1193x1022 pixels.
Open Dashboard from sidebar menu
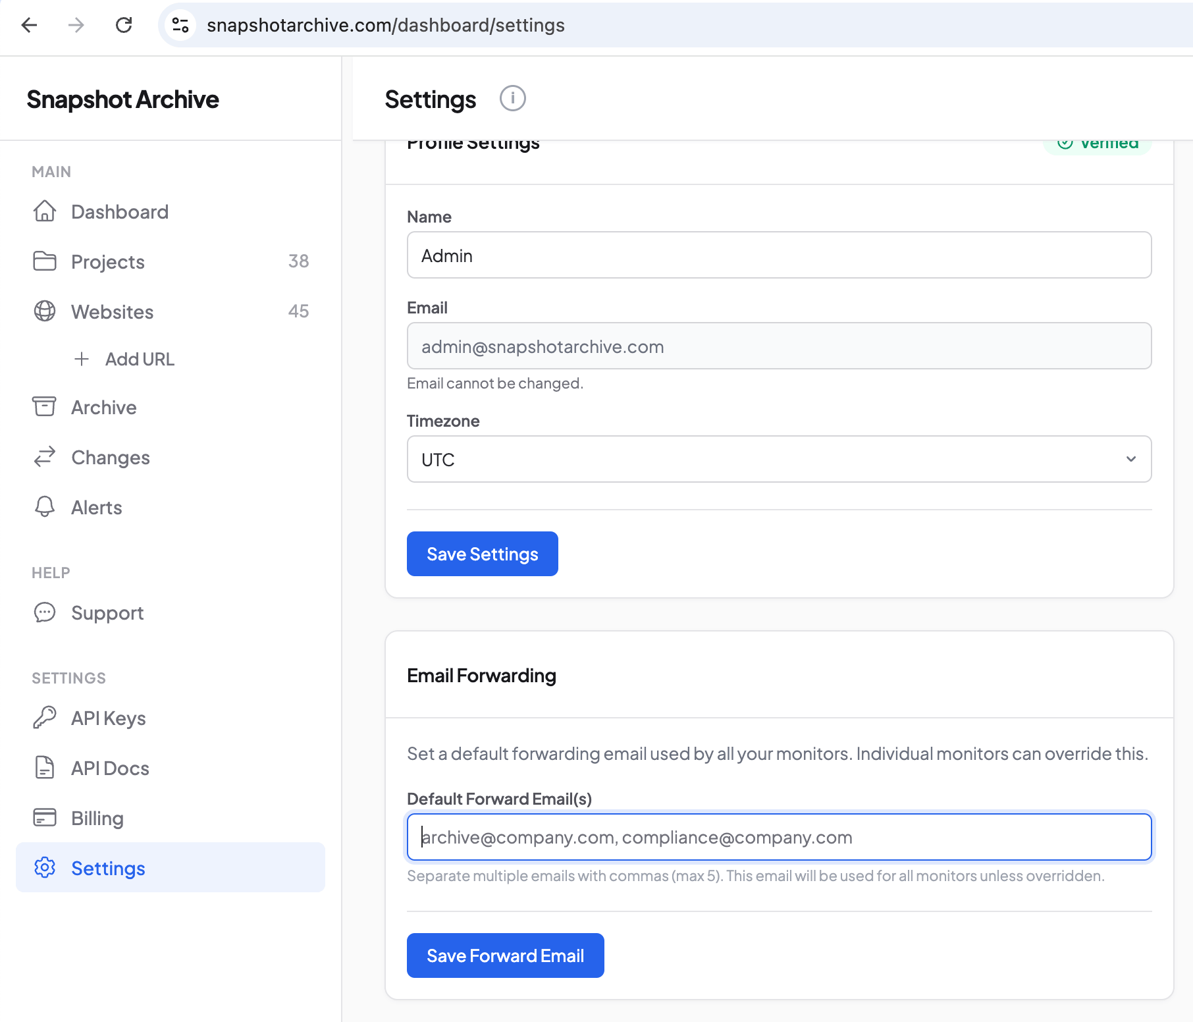[171, 211]
